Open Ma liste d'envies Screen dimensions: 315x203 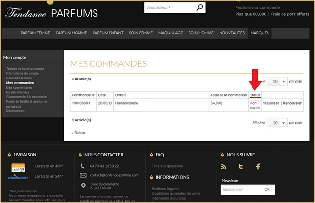pyautogui.click(x=17, y=92)
